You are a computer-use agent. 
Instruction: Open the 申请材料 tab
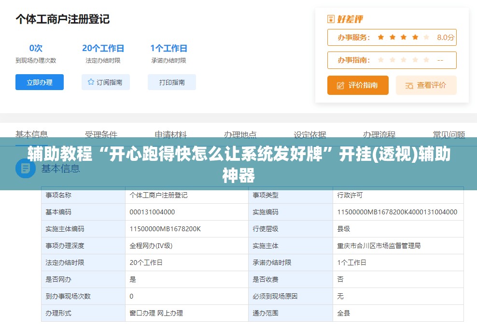point(170,134)
